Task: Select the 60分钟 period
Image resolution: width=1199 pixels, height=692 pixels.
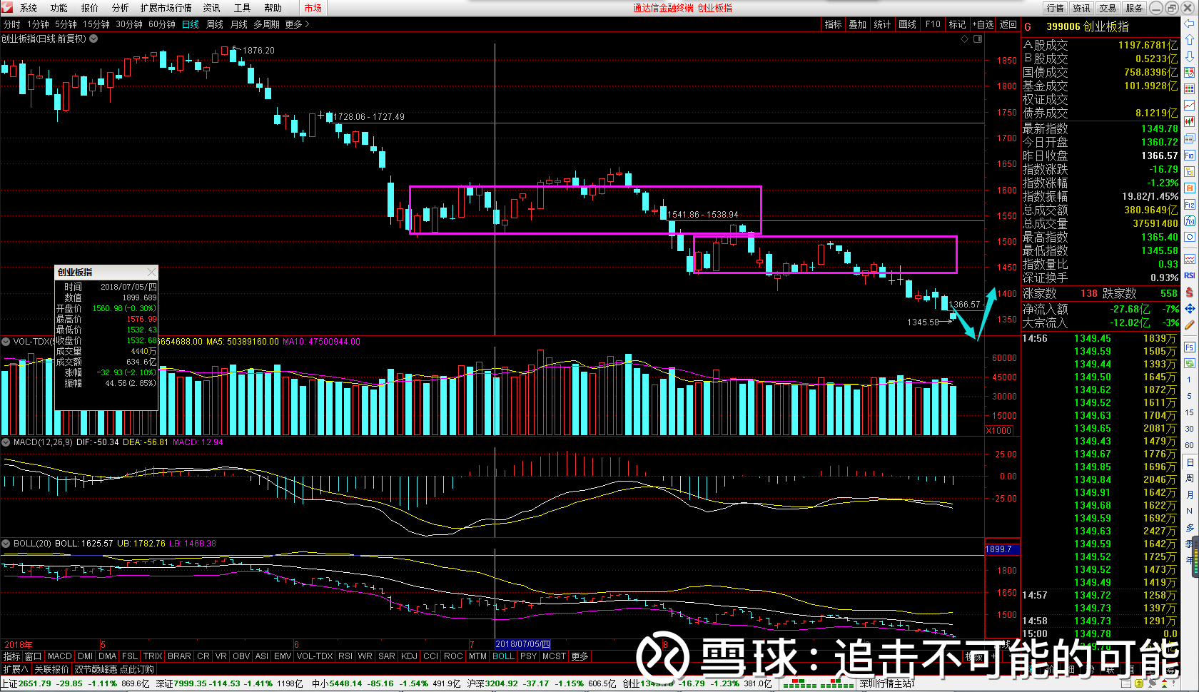Action: [162, 24]
